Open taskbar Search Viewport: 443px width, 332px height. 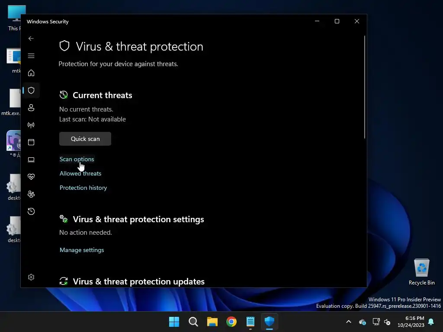[193, 322]
